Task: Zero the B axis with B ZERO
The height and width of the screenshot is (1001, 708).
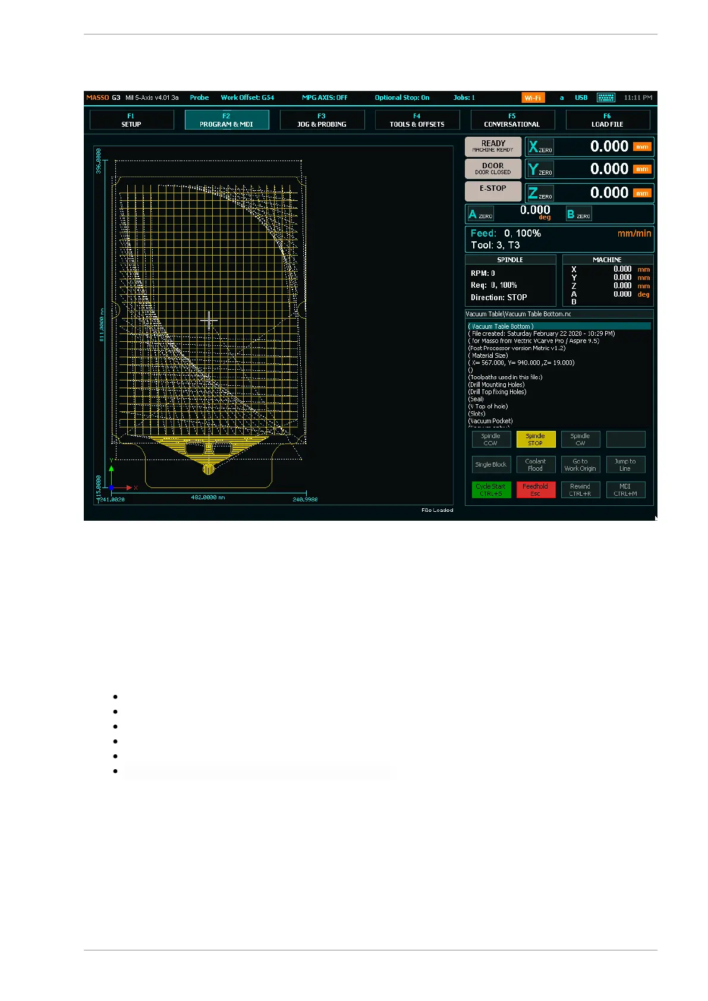Action: [578, 214]
